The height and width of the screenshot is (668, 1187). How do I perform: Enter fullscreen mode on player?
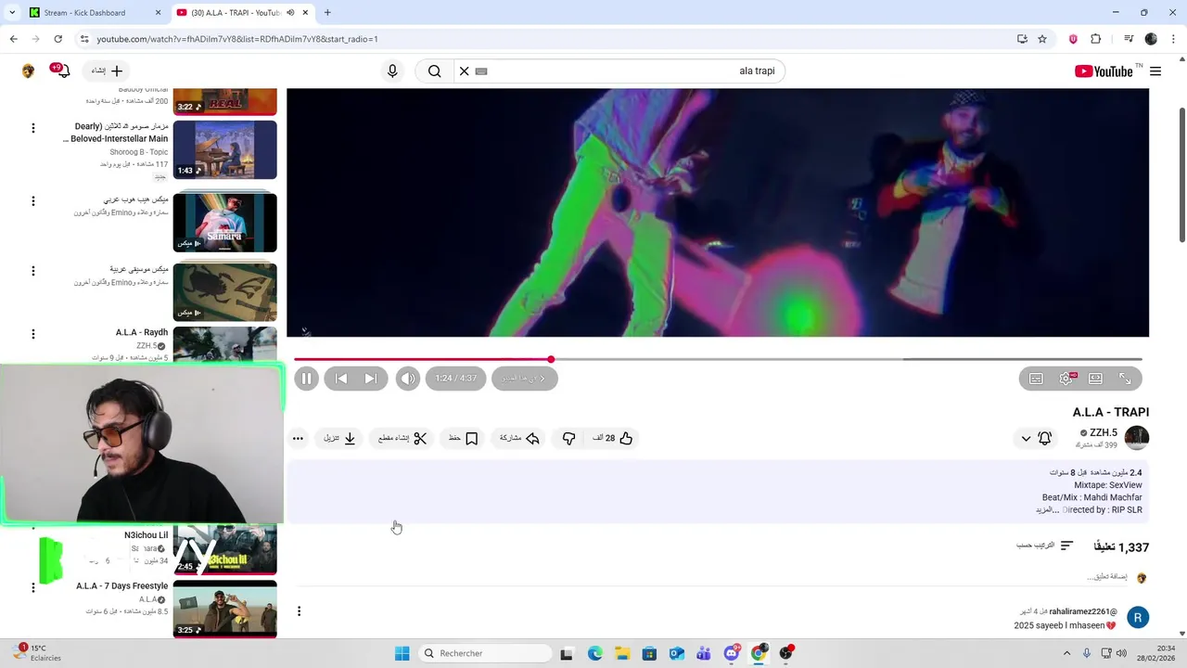pos(1125,379)
